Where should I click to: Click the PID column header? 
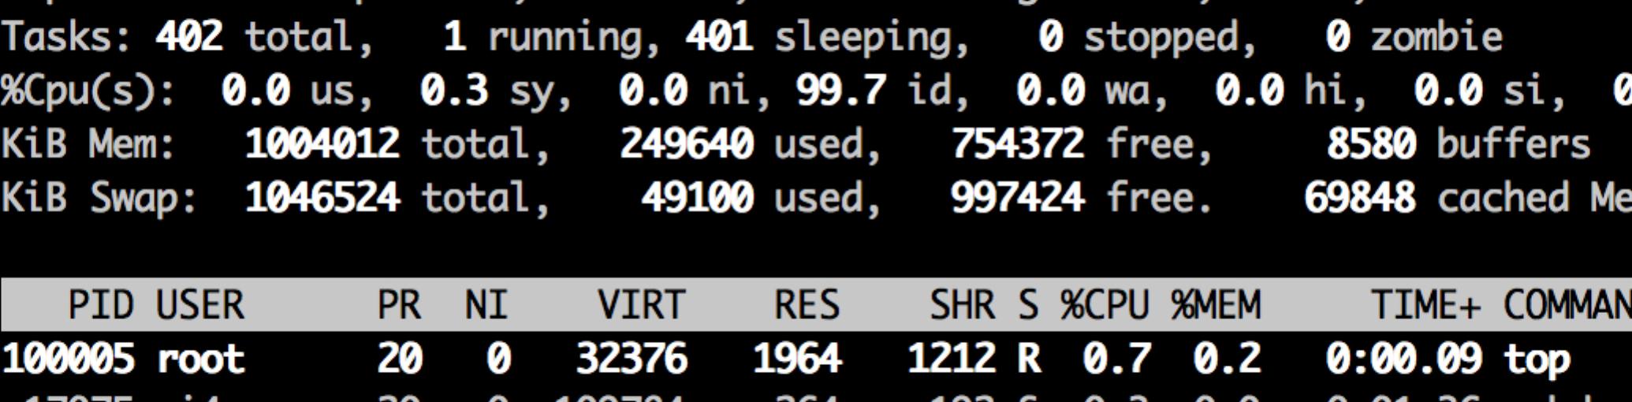(100, 305)
